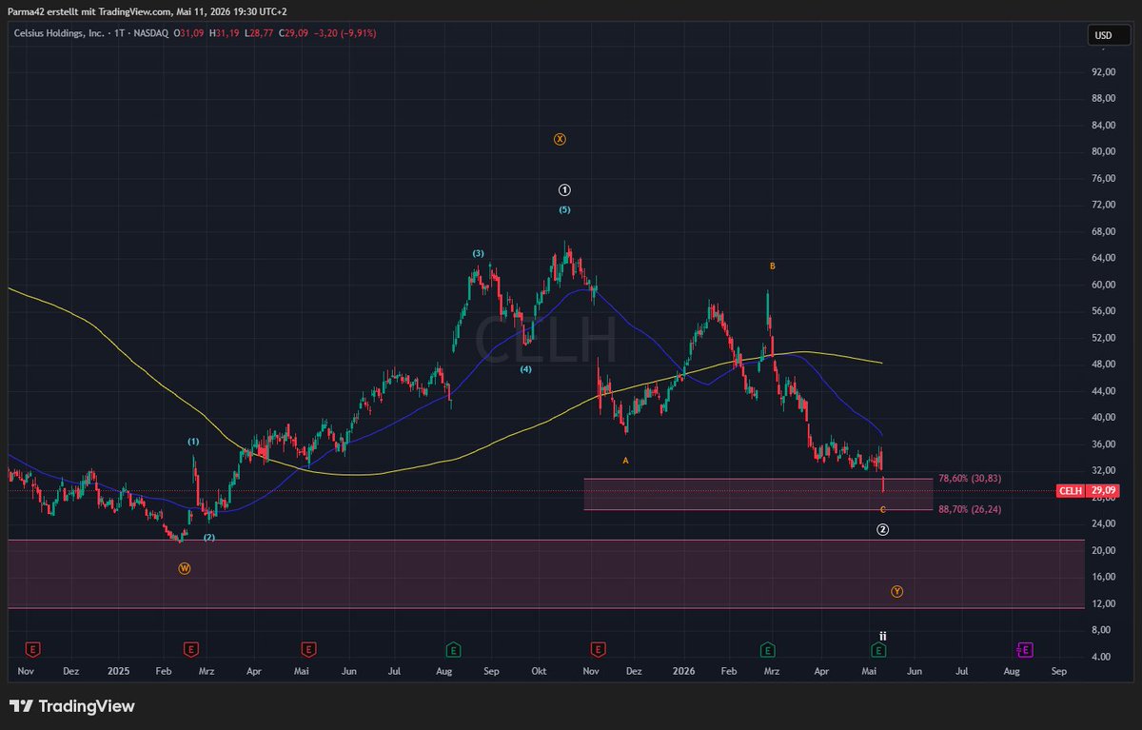This screenshot has width=1142, height=730.
Task: Select the orange B wave label
Action: coord(772,266)
